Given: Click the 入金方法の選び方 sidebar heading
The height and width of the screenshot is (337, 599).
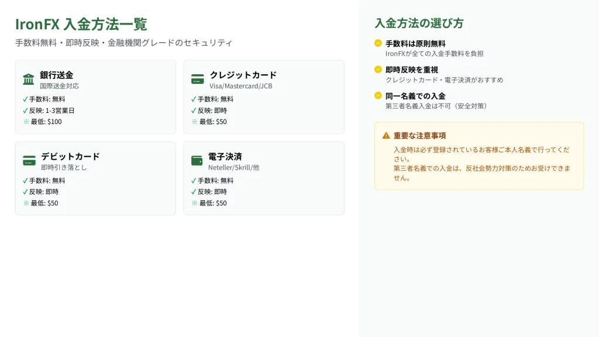Looking at the screenshot, I should [419, 23].
